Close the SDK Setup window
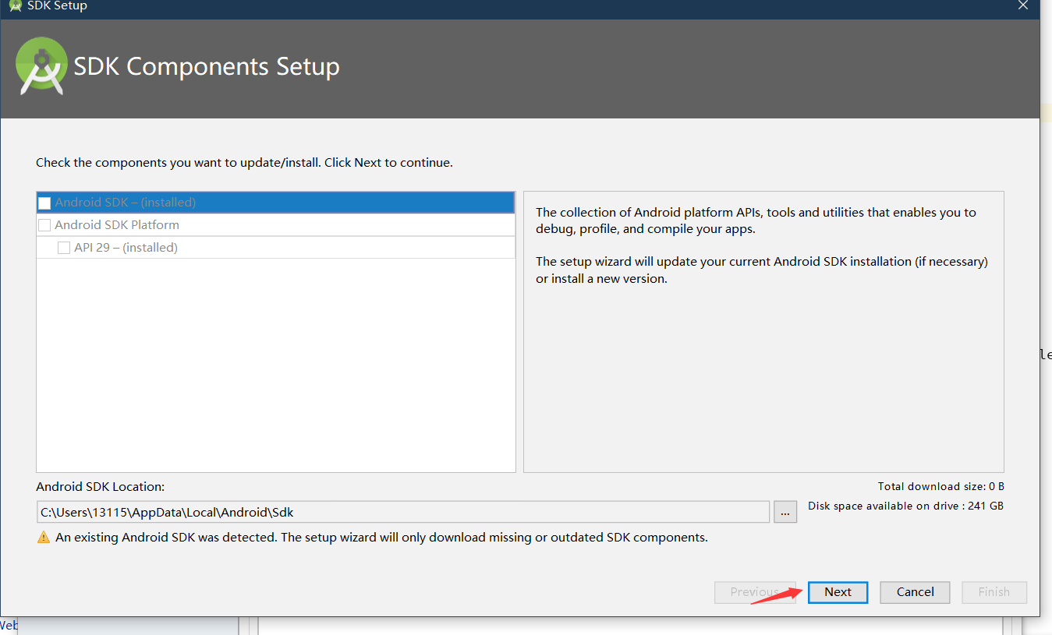Viewport: 1052px width, 635px height. tap(1022, 5)
